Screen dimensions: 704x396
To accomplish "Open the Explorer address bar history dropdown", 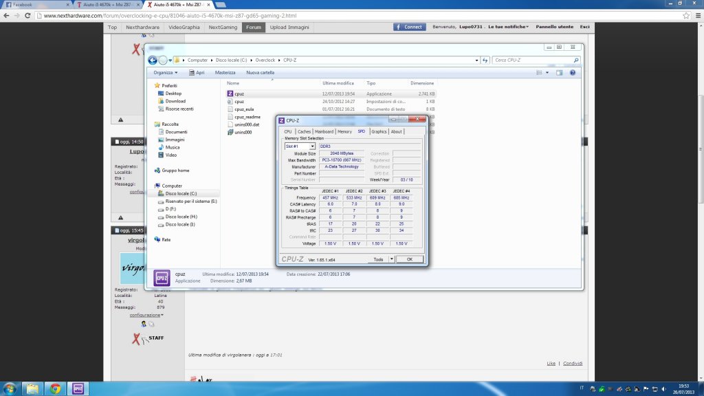I will pos(476,60).
